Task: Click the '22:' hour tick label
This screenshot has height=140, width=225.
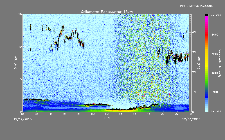Action: pyautogui.click(x=177, y=114)
